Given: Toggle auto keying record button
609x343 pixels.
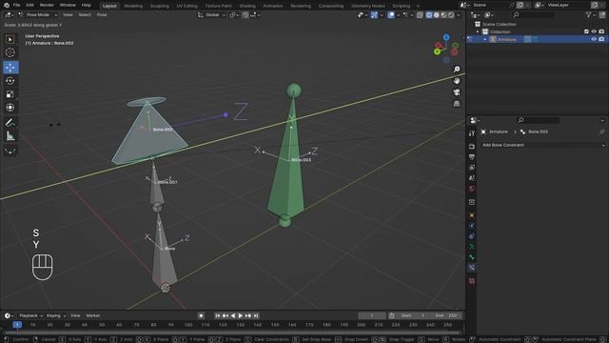Looking at the screenshot, I should point(201,315).
